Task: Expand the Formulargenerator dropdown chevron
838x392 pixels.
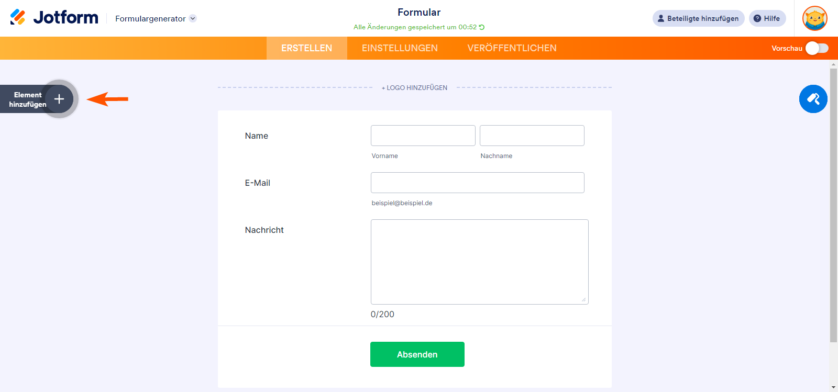Action: click(x=193, y=18)
